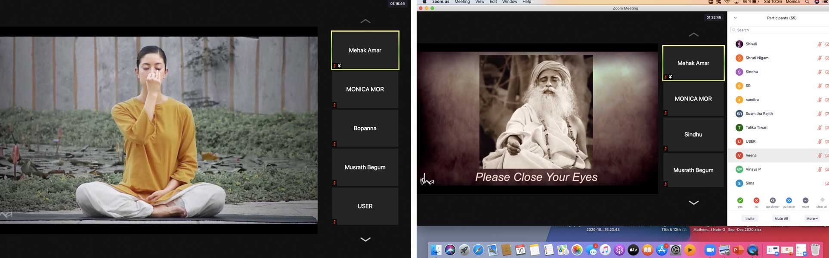Screen dimensions: 829x258
Task: Click the 'go slower' reaction icon
Action: 773,200
